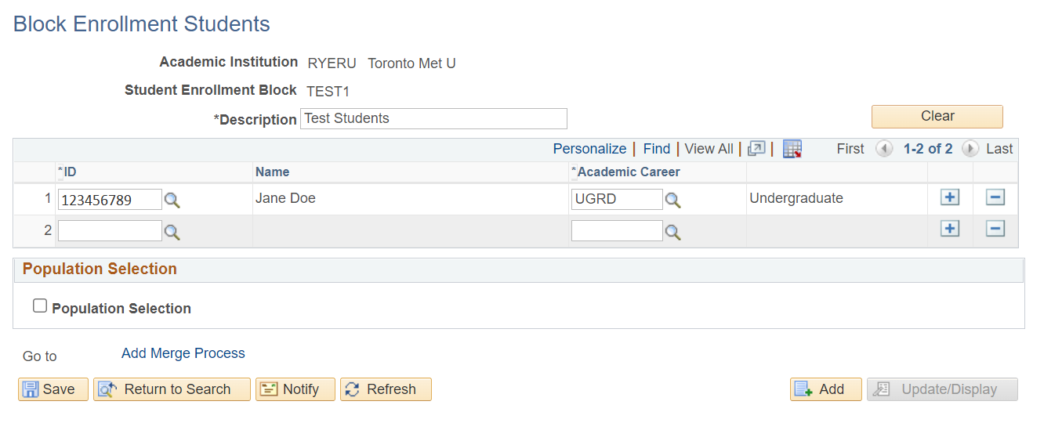Add a new row after row 2
The height and width of the screenshot is (423, 1044).
coord(950,229)
